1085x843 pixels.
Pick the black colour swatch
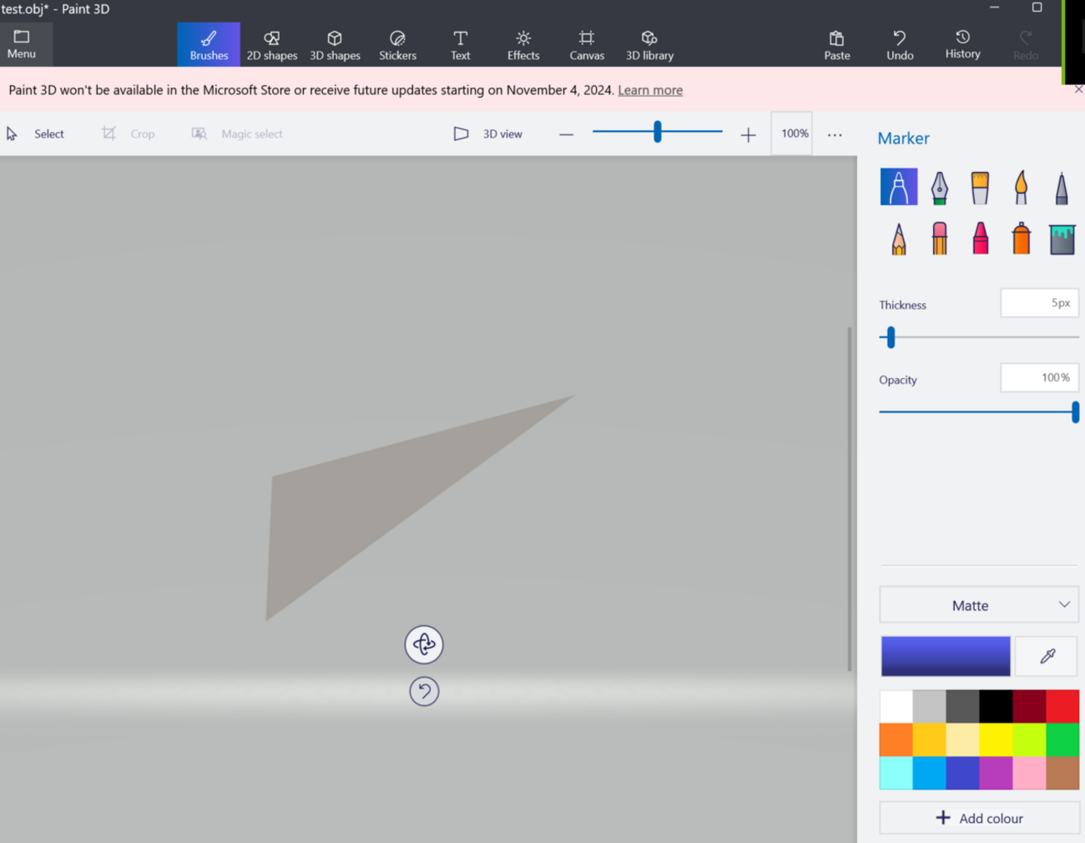(x=996, y=706)
